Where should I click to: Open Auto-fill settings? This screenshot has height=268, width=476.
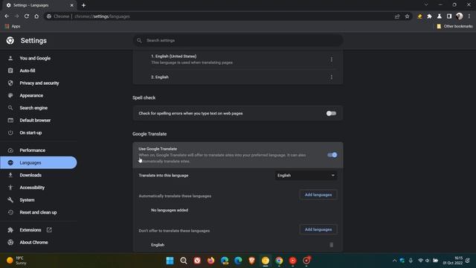coord(28,71)
